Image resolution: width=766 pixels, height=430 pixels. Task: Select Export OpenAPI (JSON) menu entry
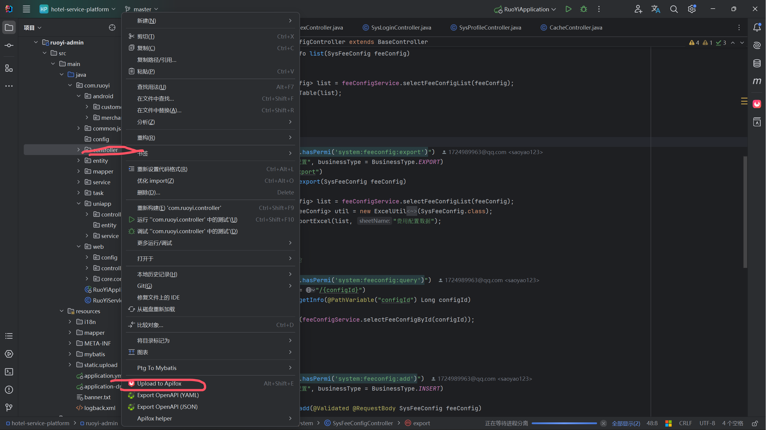coord(167,407)
